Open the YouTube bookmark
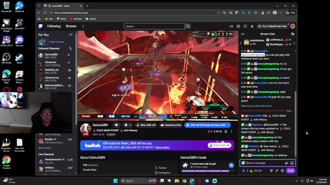Viewport: 330px width, 185px height. tap(76, 19)
